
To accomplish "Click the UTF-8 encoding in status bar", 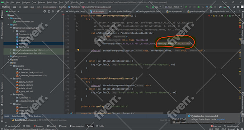I will [x=224, y=129].
